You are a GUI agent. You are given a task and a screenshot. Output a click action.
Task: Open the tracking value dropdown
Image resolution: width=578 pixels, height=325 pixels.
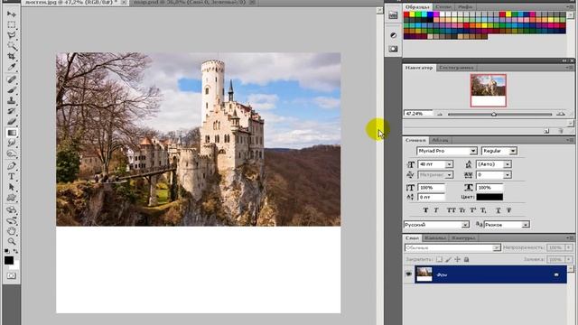(508, 175)
